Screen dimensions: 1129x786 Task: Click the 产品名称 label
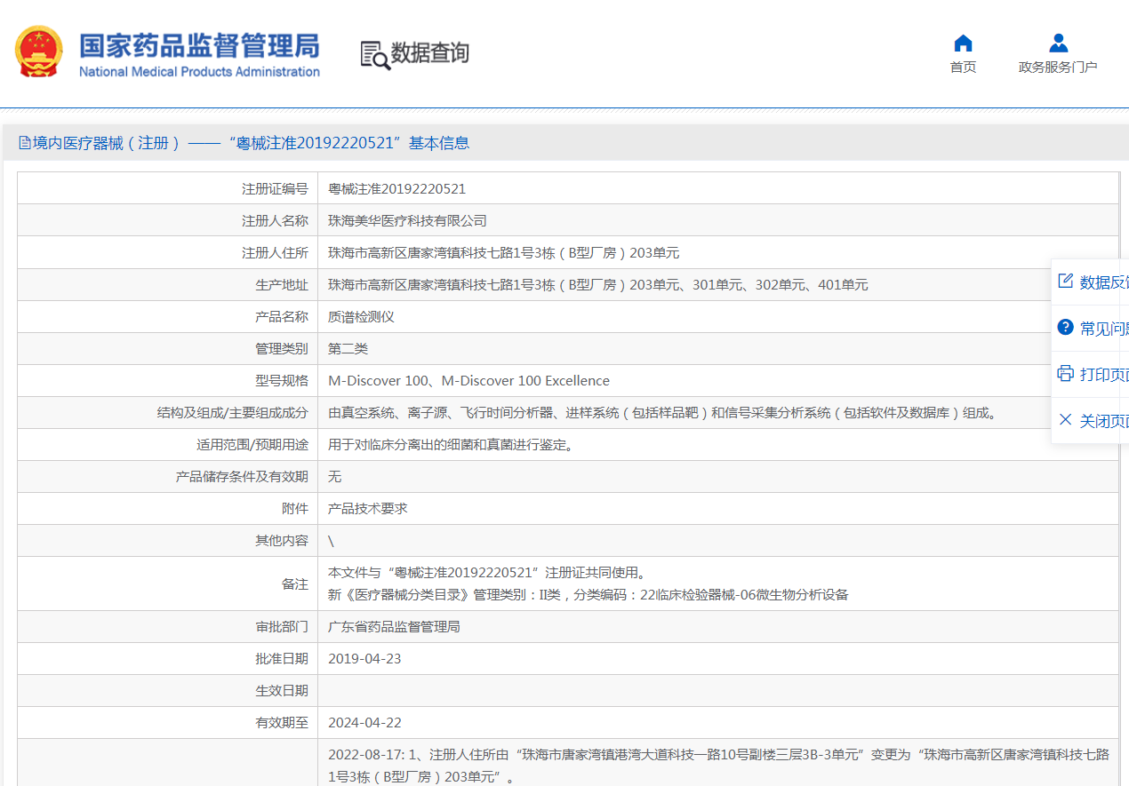282,317
